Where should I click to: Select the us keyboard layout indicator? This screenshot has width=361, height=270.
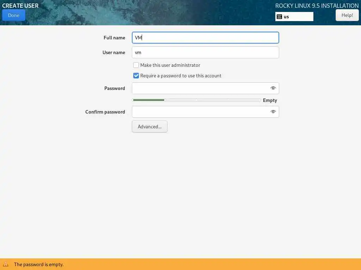click(x=294, y=17)
